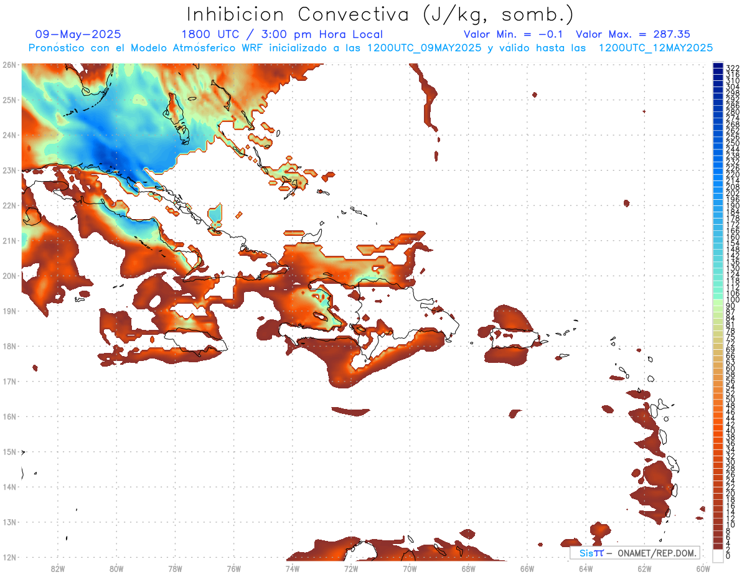Click the '17N' latitude label
The height and width of the screenshot is (577, 747).
(9, 381)
